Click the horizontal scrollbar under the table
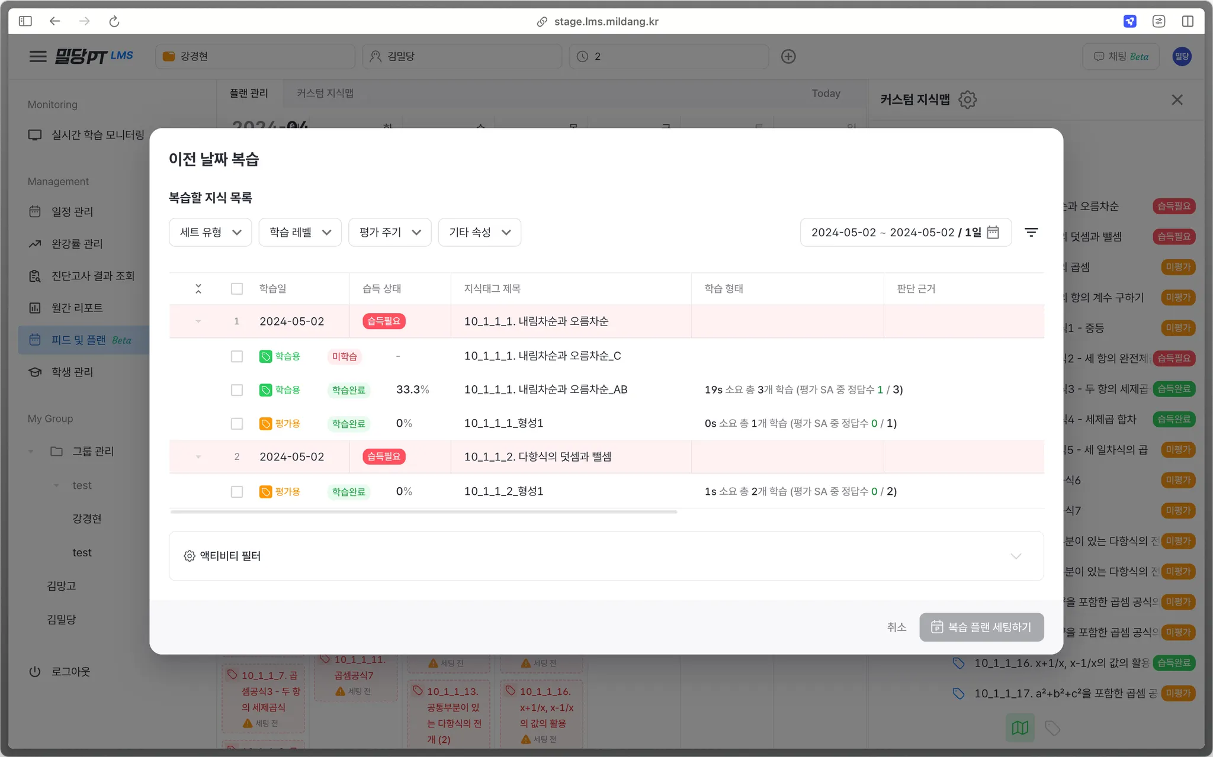The height and width of the screenshot is (757, 1213). (x=423, y=512)
